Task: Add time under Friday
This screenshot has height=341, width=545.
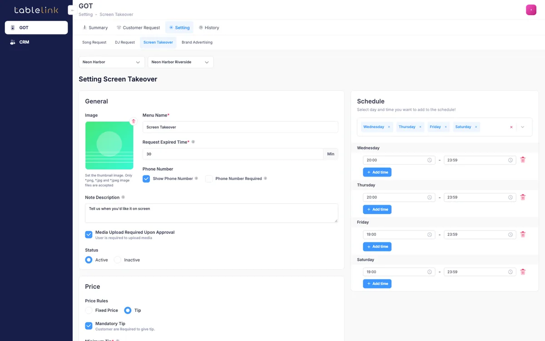Action: (x=377, y=247)
